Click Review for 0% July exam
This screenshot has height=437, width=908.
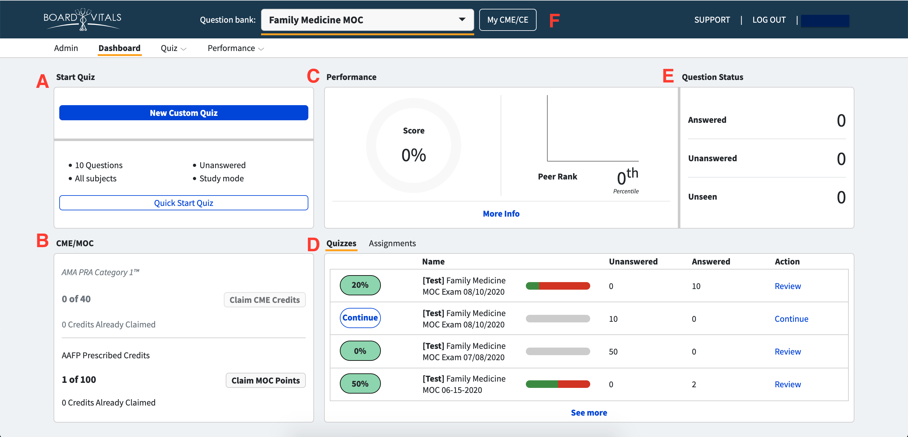tap(788, 351)
